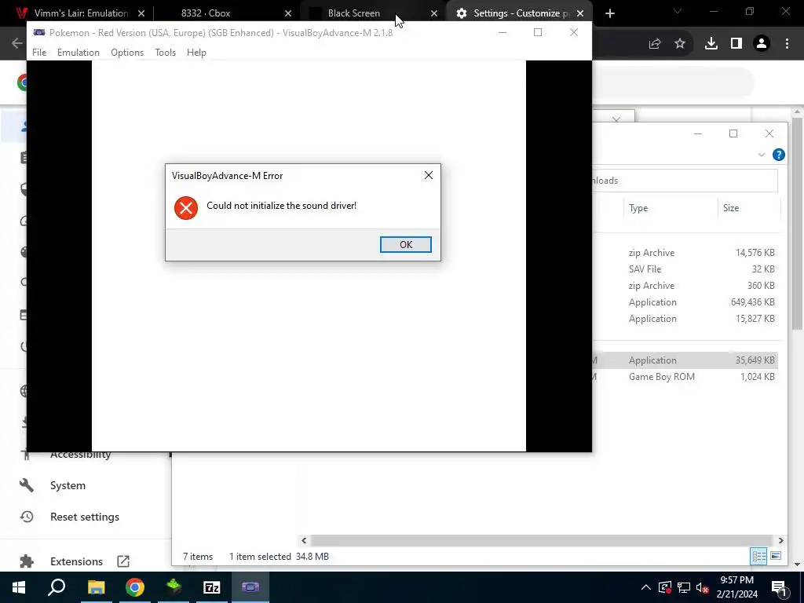Click the Extensions external link icon
The height and width of the screenshot is (603, 804).
(x=123, y=561)
